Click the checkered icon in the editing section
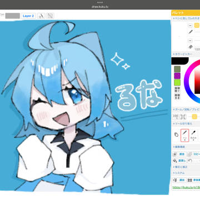 pyautogui.click(x=174, y=154)
